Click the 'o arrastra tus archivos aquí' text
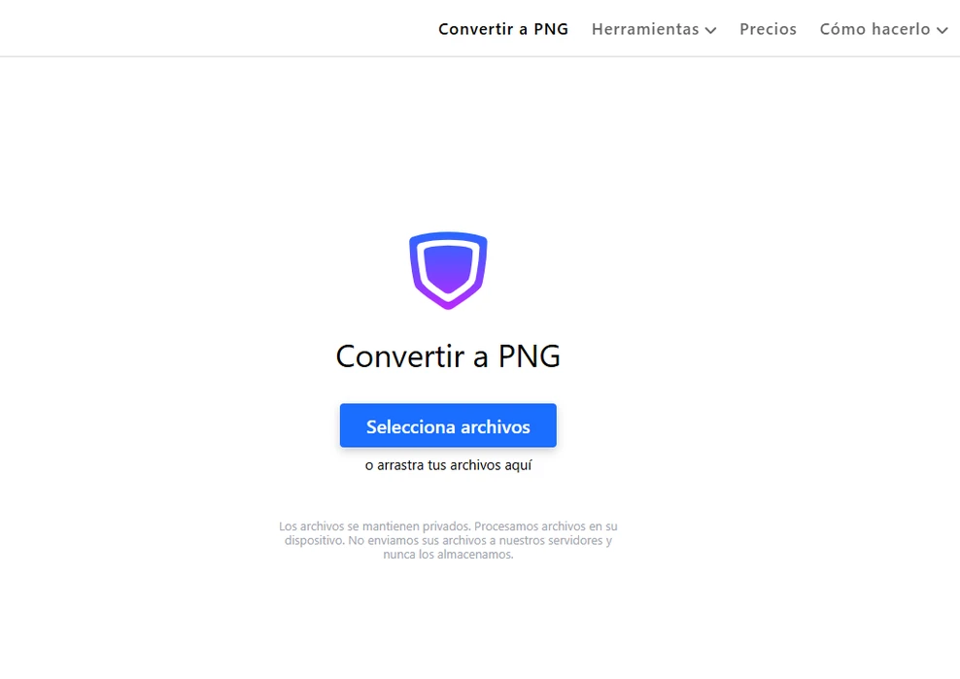The width and height of the screenshot is (960, 679). [x=448, y=465]
